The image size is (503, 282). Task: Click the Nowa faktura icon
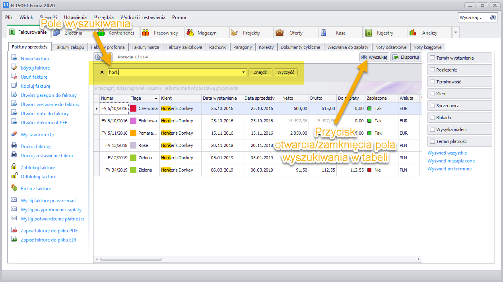point(14,58)
